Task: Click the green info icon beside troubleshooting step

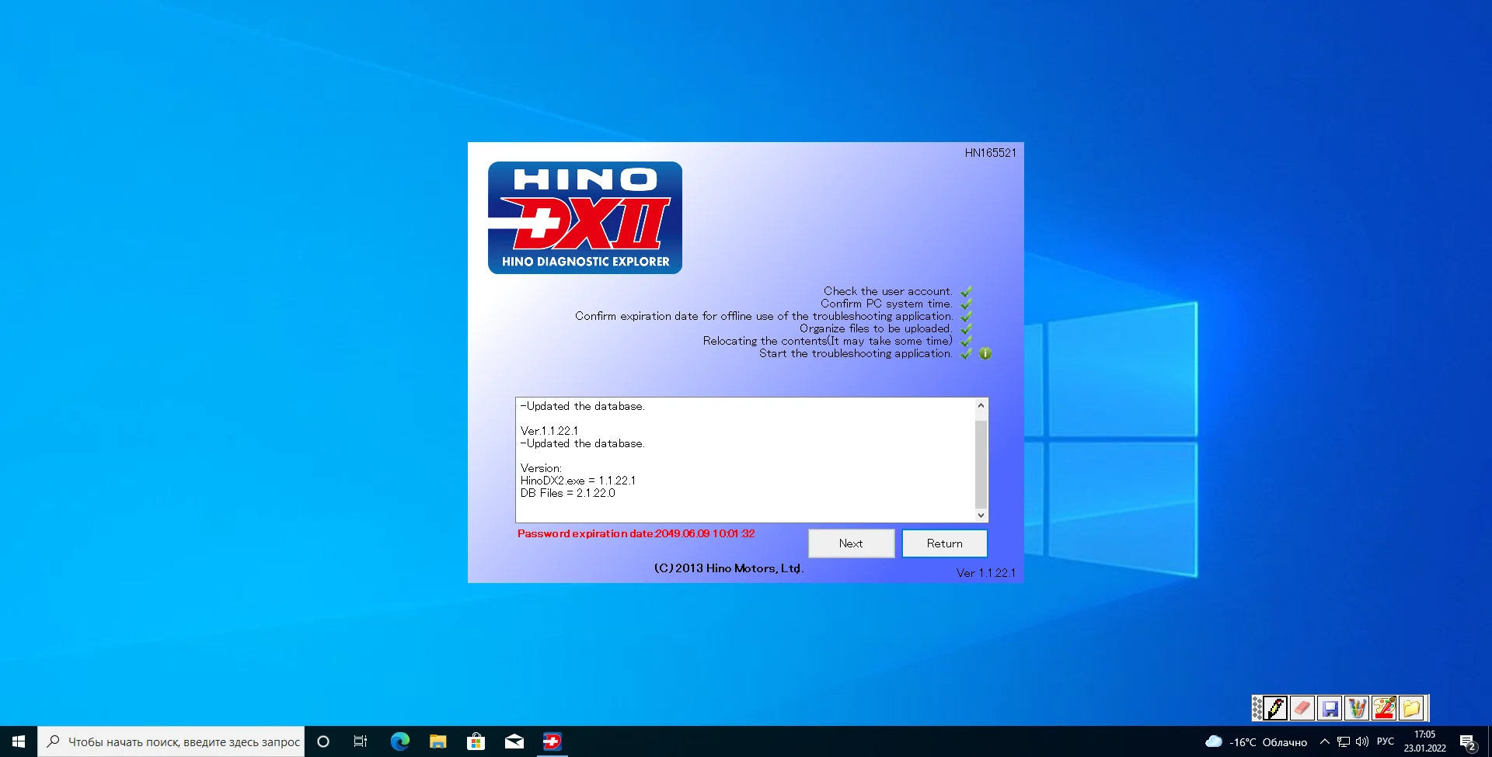Action: 985,353
